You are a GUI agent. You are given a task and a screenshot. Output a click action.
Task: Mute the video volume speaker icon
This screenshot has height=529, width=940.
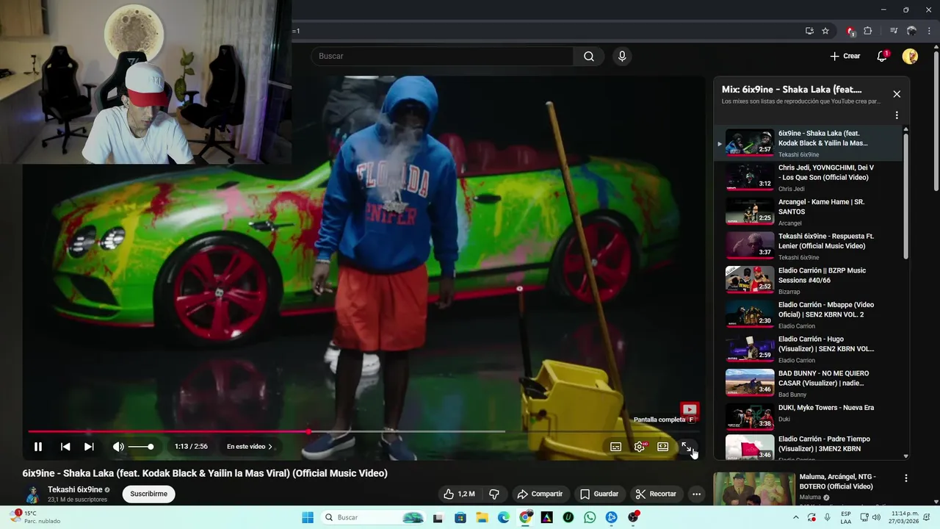pyautogui.click(x=117, y=447)
